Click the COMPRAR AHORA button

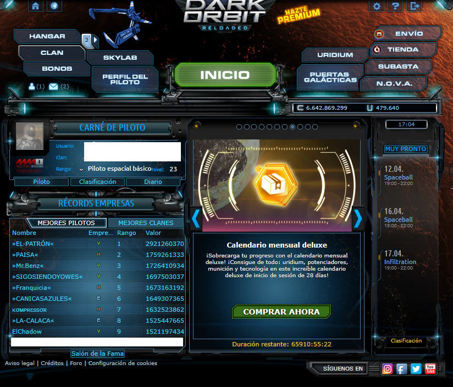(x=281, y=312)
